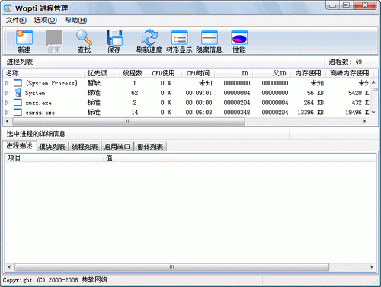The width and height of the screenshot is (381, 287).
Task: Click process list scroll-up arrow
Action: tap(373, 82)
